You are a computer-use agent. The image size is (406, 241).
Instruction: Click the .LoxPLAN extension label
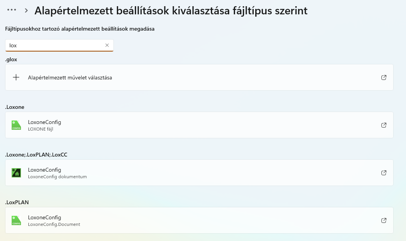coord(17,202)
